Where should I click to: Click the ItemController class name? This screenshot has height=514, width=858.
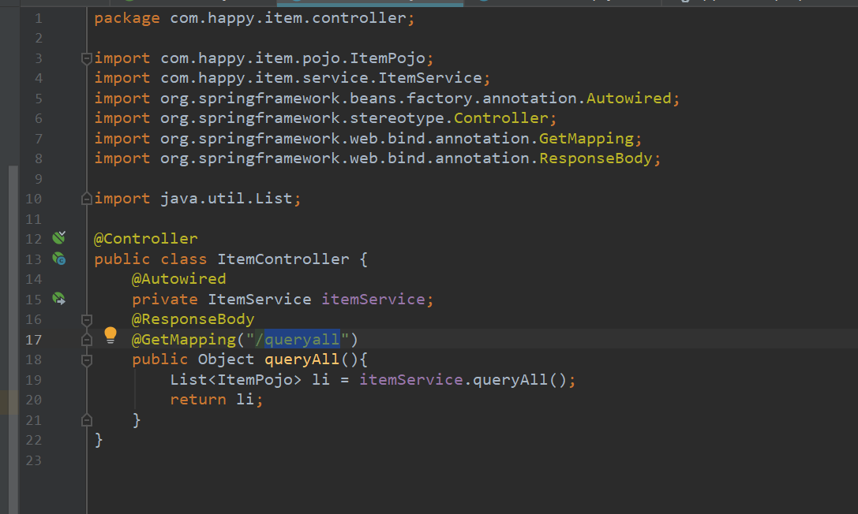pos(283,259)
